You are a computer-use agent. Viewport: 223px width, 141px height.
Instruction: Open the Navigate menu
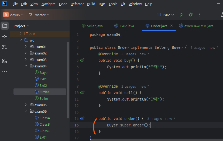[49, 4]
